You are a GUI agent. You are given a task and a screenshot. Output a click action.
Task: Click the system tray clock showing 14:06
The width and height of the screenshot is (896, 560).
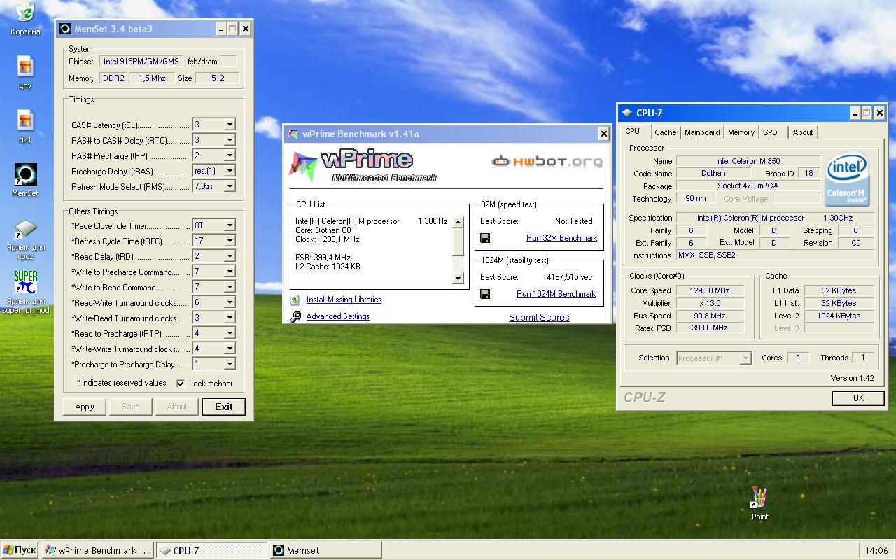(876, 551)
